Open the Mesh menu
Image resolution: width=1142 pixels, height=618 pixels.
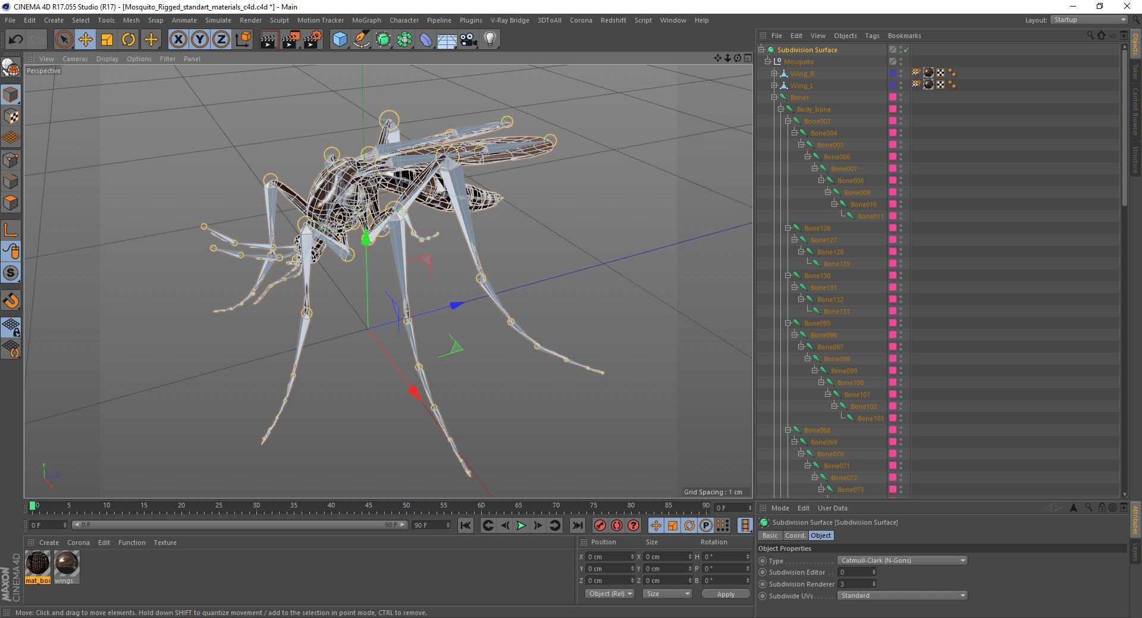[131, 20]
